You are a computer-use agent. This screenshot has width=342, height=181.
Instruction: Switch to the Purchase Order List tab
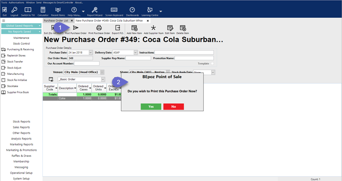pos(56,20)
